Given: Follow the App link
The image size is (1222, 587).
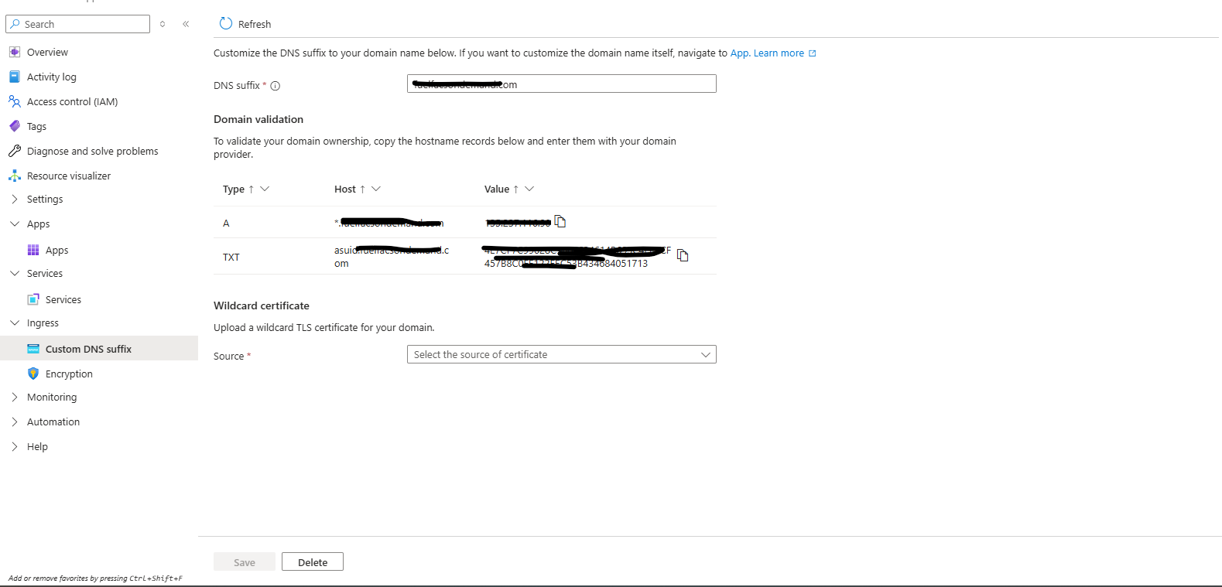Looking at the screenshot, I should 739,53.
